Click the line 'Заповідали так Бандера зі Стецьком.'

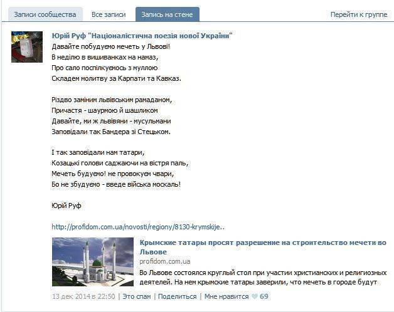coord(111,132)
